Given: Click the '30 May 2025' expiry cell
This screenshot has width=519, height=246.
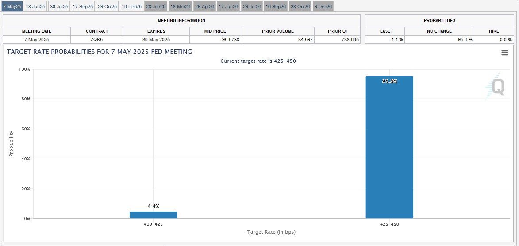Looking at the screenshot, I should click(x=156, y=40).
